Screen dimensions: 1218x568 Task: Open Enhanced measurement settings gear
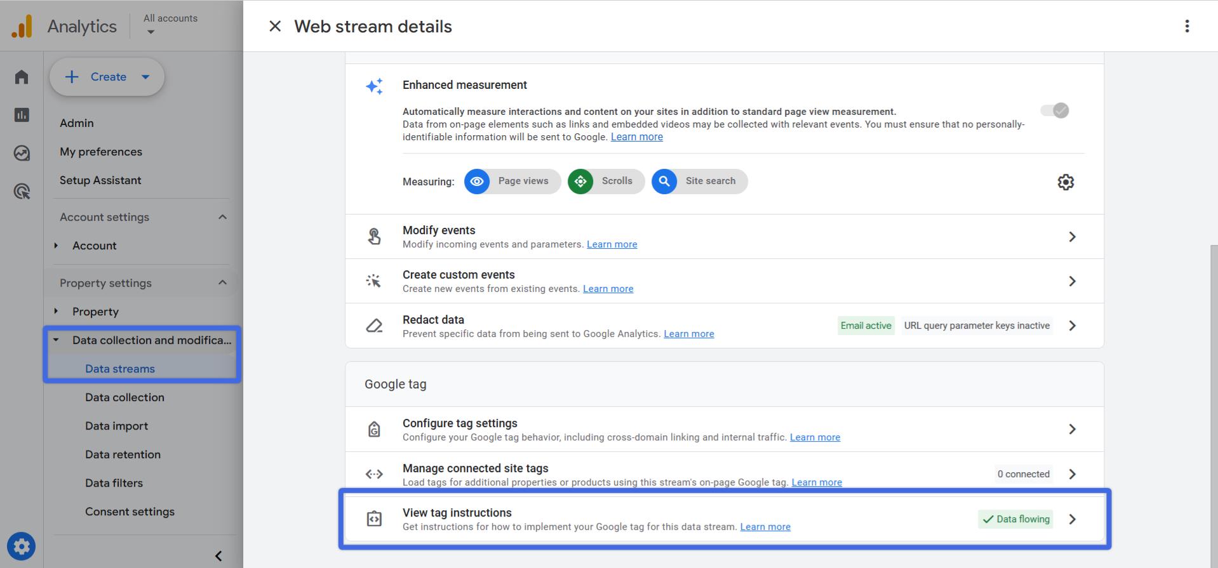pyautogui.click(x=1066, y=182)
